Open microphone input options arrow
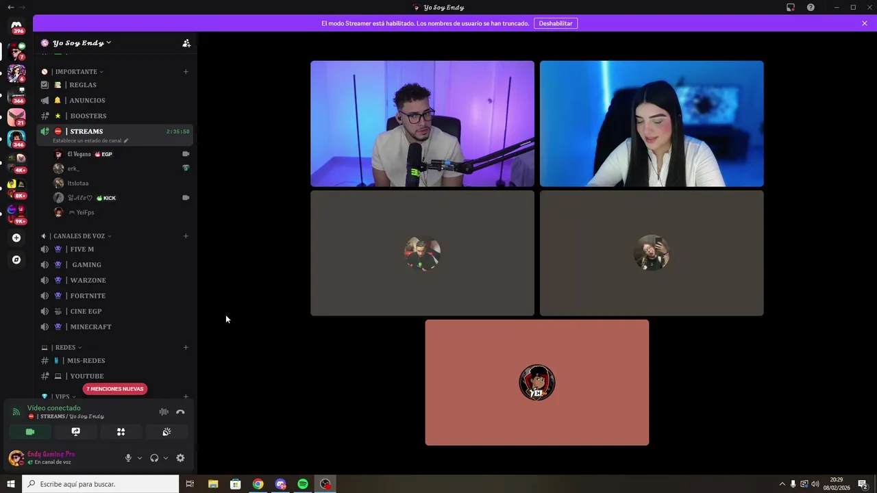Viewport: 877px width, 493px height. coord(140,458)
